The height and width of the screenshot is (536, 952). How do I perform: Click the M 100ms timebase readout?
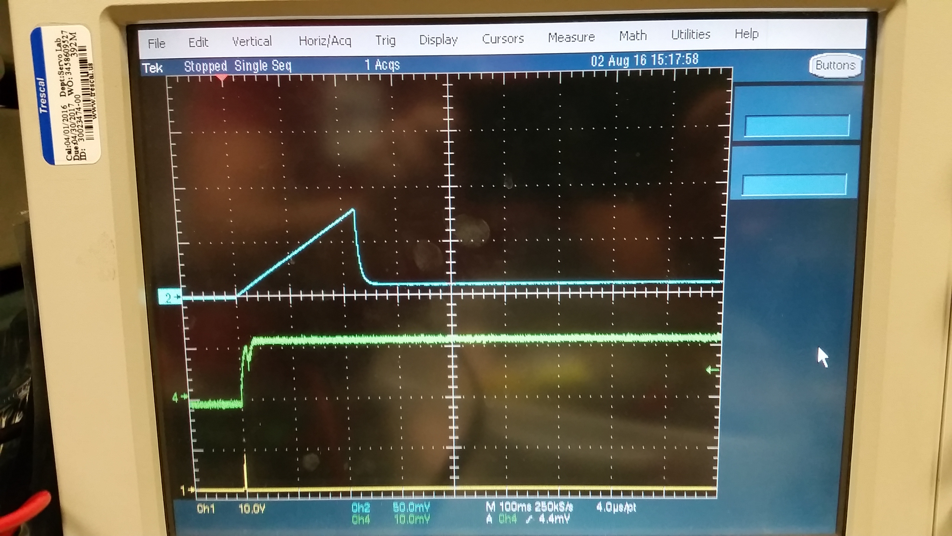click(509, 507)
